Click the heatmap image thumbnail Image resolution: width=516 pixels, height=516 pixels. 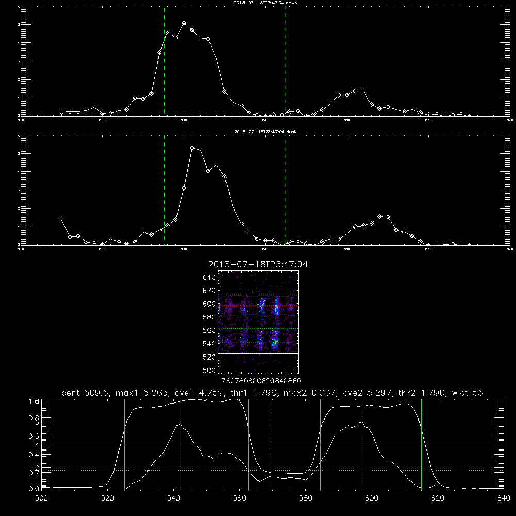(x=258, y=322)
